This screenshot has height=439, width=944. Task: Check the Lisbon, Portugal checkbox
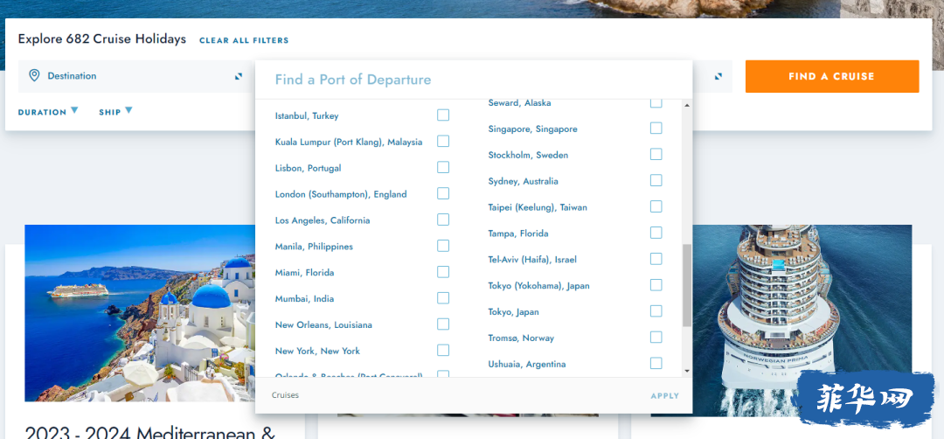pos(443,167)
